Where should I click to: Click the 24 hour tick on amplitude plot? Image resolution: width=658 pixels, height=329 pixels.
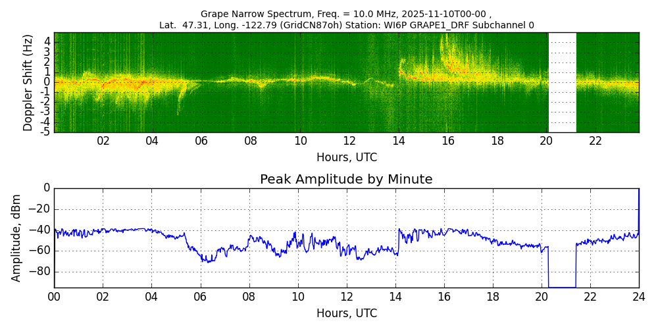(x=638, y=297)
